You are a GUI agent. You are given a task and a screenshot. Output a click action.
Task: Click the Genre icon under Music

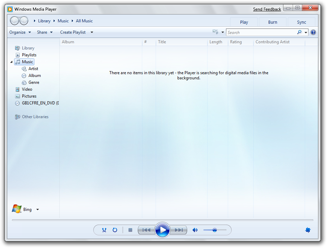pyautogui.click(x=24, y=82)
